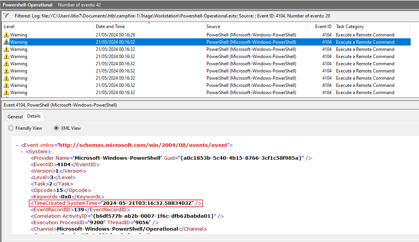Collapse the Event XML root node
This screenshot has height=242, width=419.
(17, 145)
